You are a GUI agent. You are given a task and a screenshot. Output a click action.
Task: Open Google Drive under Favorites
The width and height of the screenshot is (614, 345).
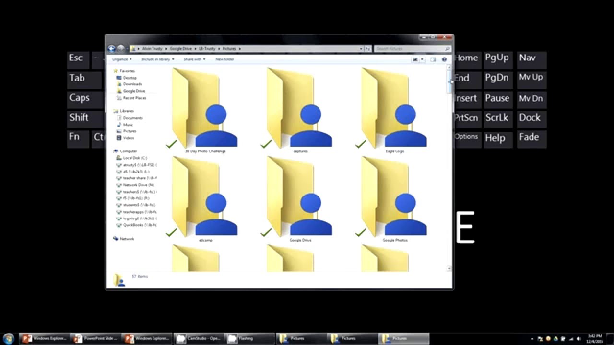pos(130,91)
